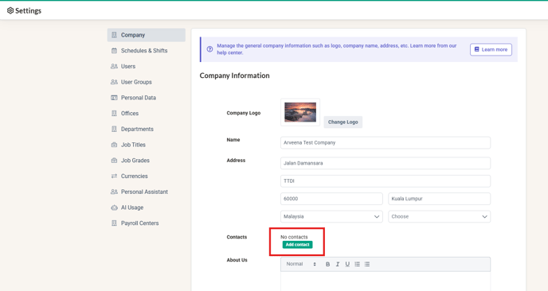This screenshot has height=291, width=548.
Task: Click the Offices building icon
Action: pyautogui.click(x=114, y=114)
